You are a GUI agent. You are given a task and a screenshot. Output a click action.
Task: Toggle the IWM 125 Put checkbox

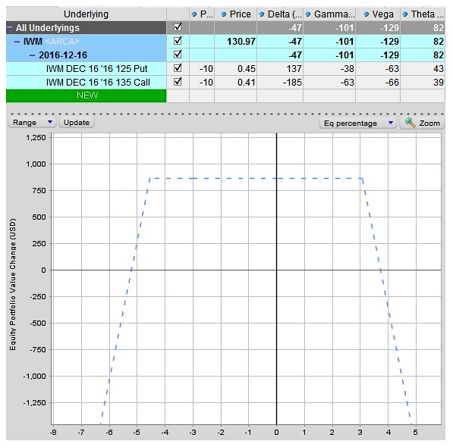tap(178, 68)
